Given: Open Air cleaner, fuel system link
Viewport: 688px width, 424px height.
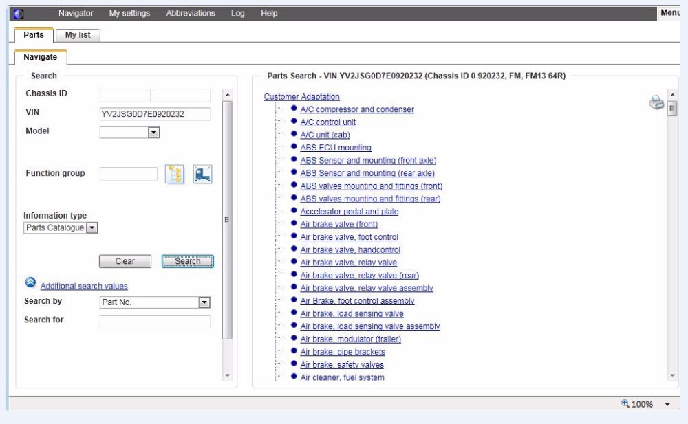Looking at the screenshot, I should [342, 377].
